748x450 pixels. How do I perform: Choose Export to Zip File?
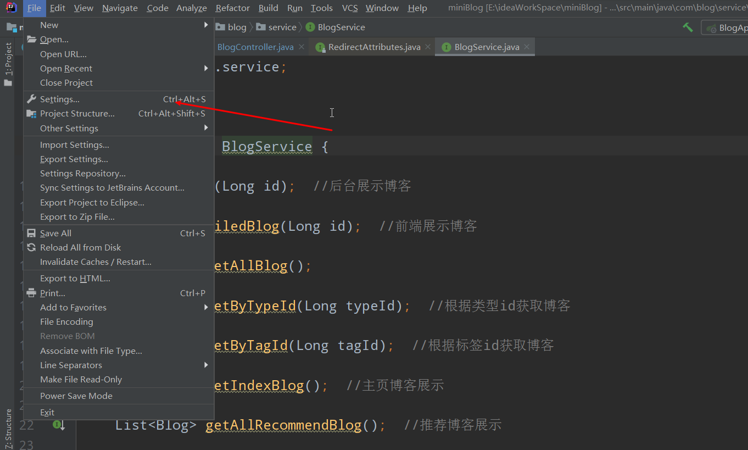click(119, 216)
